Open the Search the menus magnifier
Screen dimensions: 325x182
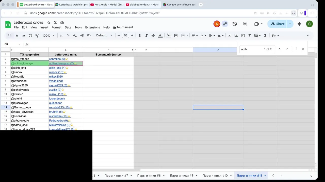point(10,36)
